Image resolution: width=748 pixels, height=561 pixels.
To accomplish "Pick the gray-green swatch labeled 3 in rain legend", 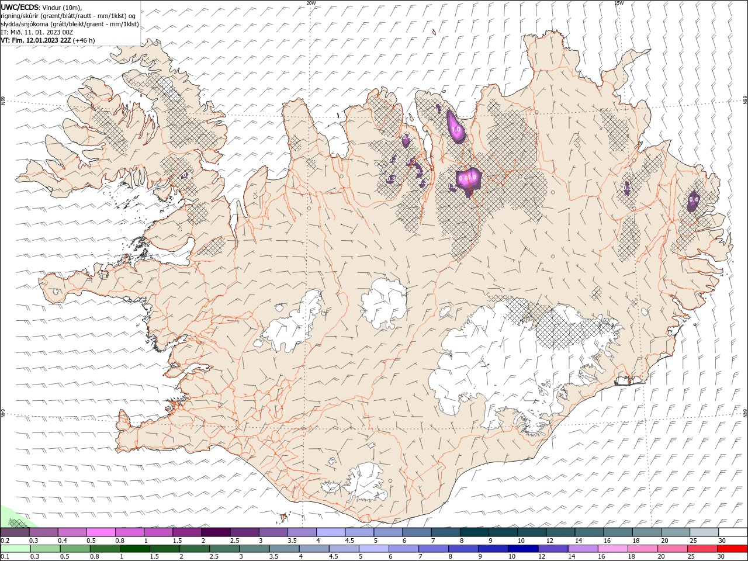I will 254,549.
